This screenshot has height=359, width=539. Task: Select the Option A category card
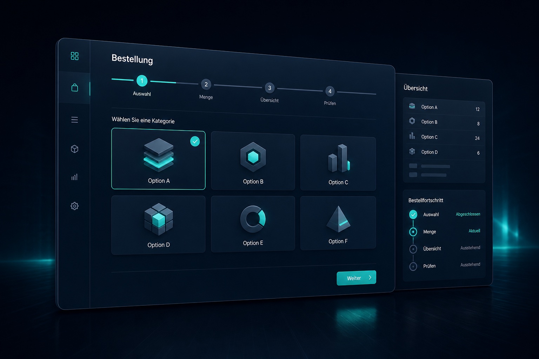pyautogui.click(x=158, y=159)
